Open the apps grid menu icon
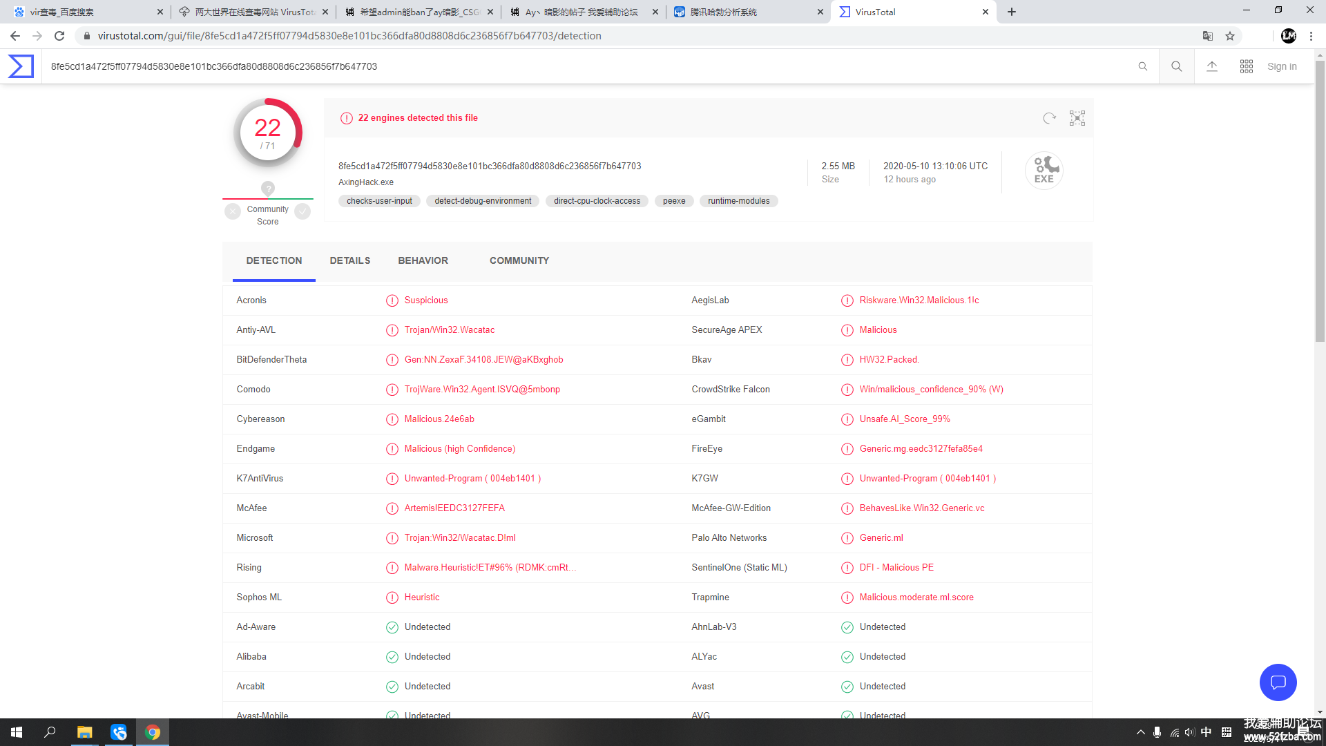 pos(1246,66)
